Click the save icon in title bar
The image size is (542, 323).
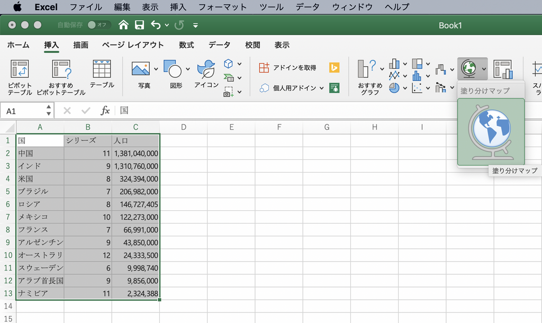tap(139, 25)
